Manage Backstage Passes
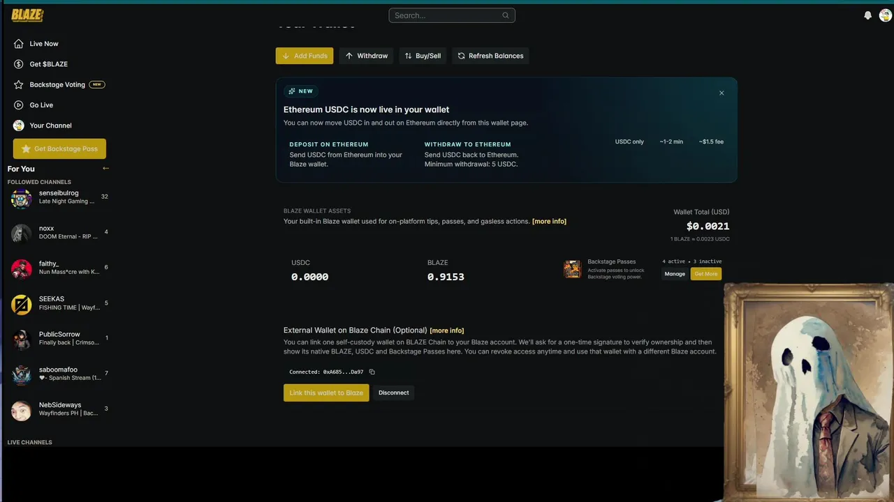The width and height of the screenshot is (894, 502). (x=675, y=274)
